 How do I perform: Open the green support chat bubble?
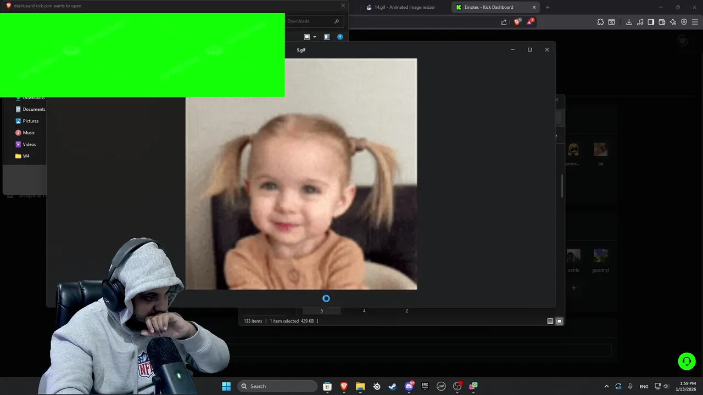click(687, 362)
